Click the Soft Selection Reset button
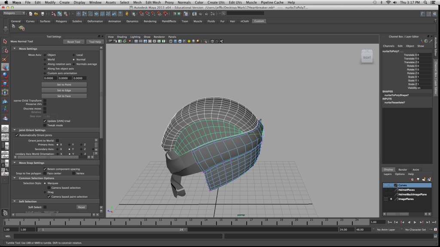Viewport: 440px width, 247px height. pos(81,207)
